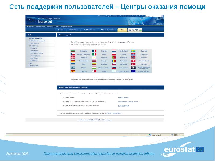This screenshot has width=215, height=161.
Task: Choose the Türkiye flag icon
Action: pos(133,64)
